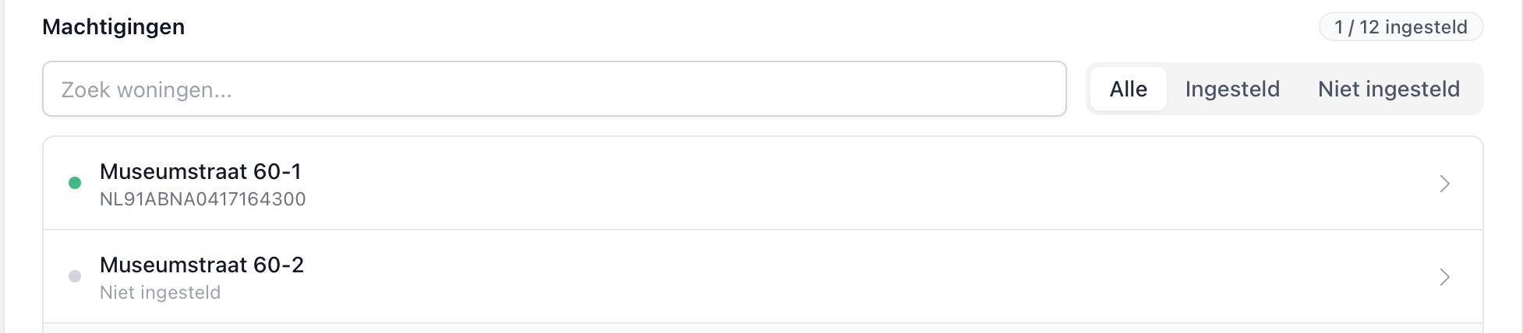This screenshot has height=333, width=1523.
Task: Click the IBAN NL91ABNA0417164300 text
Action: tap(203, 199)
